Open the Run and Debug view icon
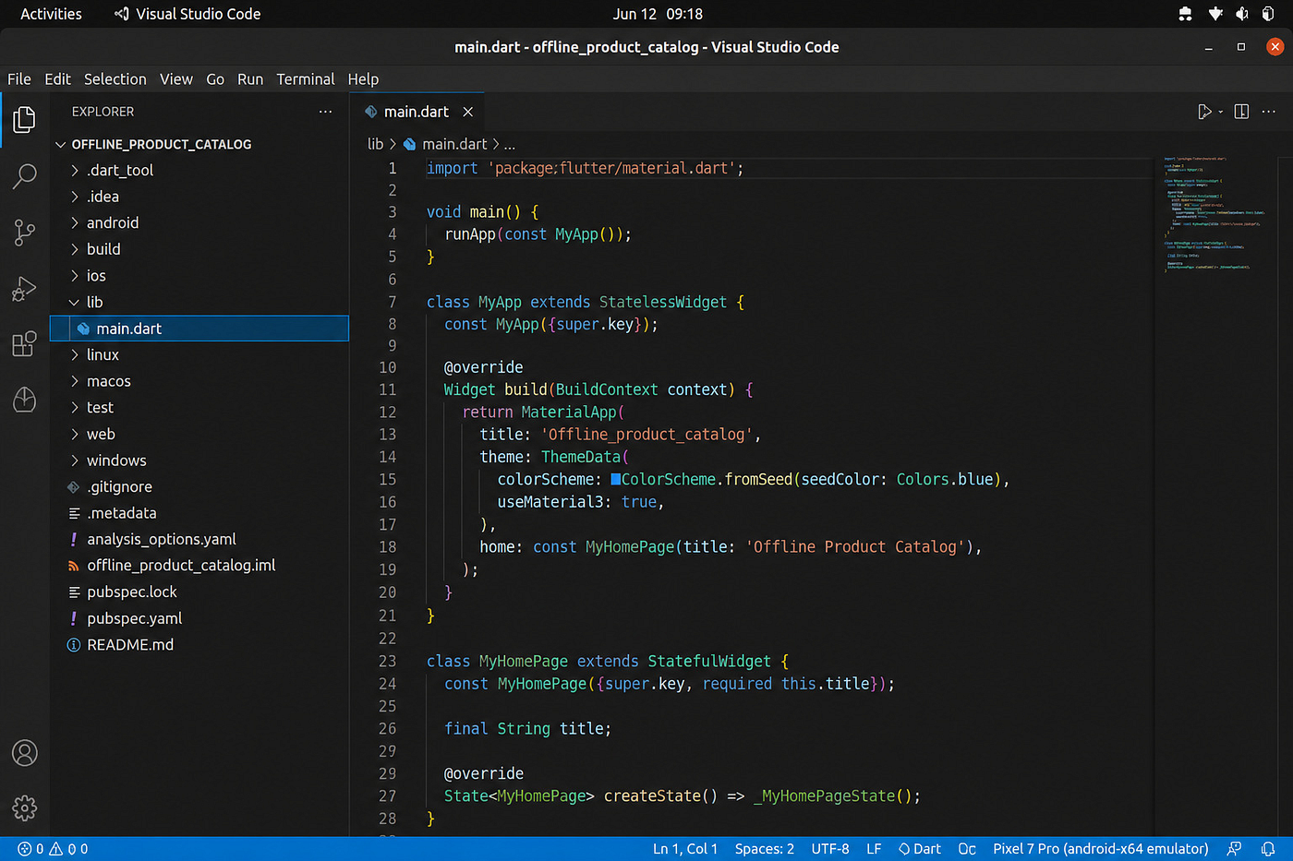The height and width of the screenshot is (861, 1293). tap(25, 289)
